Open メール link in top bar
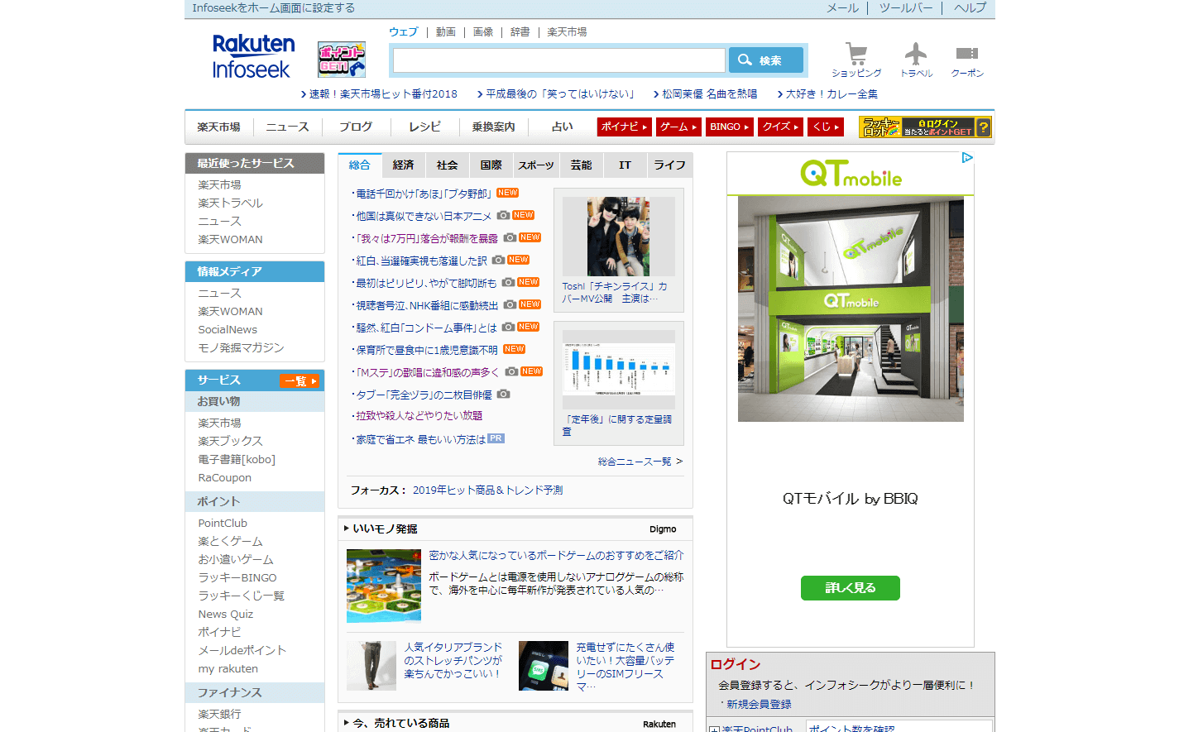Viewport: 1179px width, 732px height. (843, 8)
